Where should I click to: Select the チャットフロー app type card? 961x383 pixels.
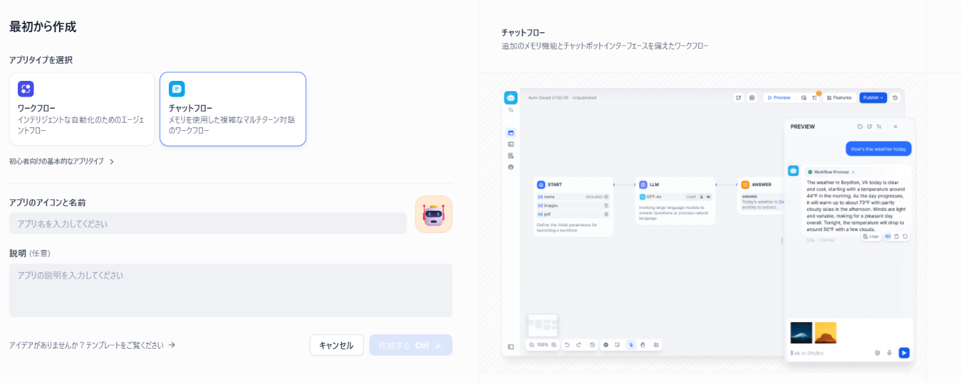233,109
